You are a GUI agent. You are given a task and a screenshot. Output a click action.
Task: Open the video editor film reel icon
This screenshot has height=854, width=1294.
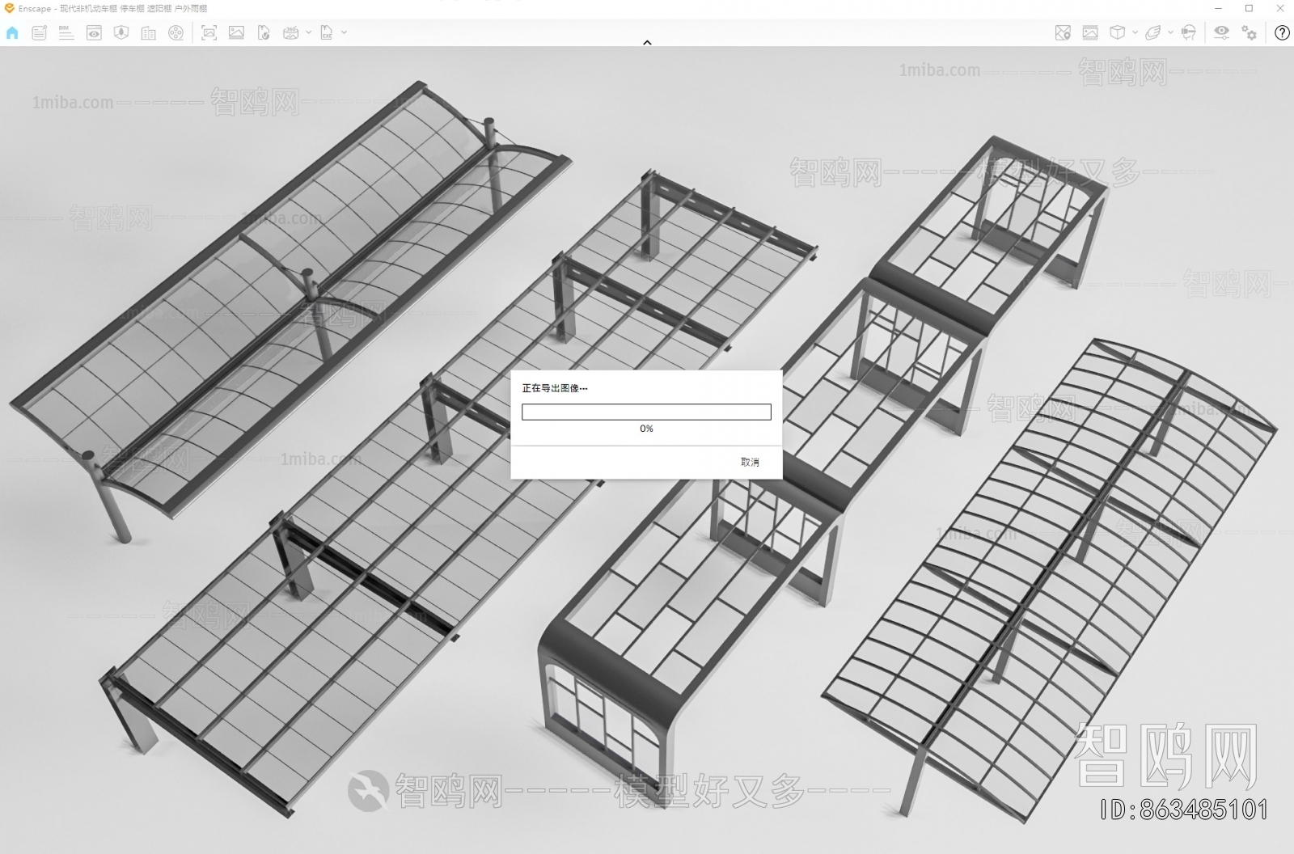coord(175,33)
